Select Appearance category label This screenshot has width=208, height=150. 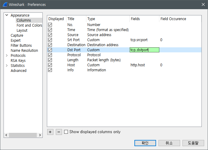20,15
